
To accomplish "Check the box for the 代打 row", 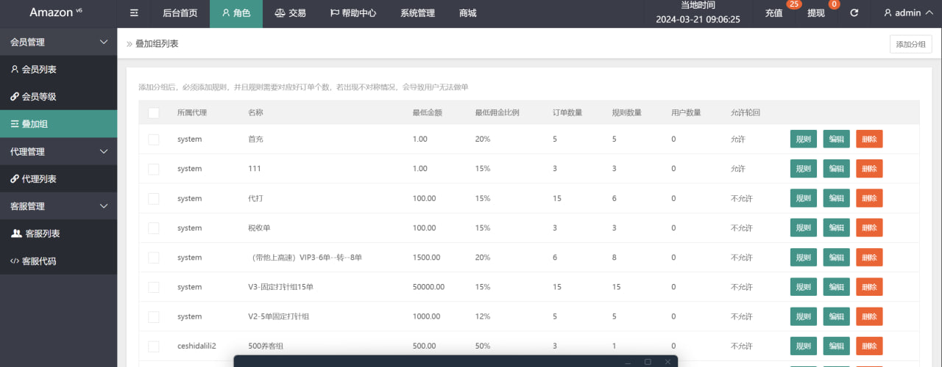I will click(x=154, y=198).
